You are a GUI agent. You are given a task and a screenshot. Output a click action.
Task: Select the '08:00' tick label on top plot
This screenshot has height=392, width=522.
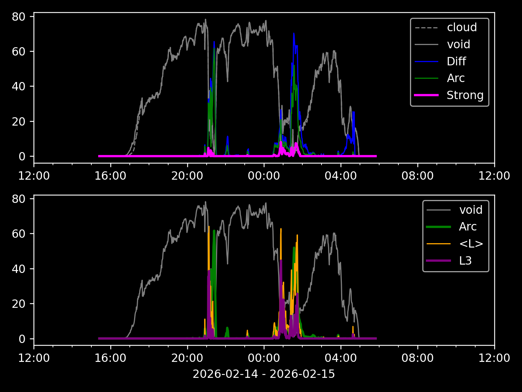click(x=417, y=176)
